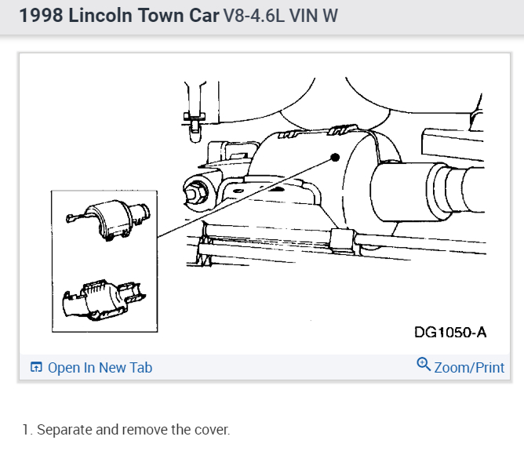Click the square clip on the rail below the cover
The height and width of the screenshot is (451, 524).
point(342,241)
